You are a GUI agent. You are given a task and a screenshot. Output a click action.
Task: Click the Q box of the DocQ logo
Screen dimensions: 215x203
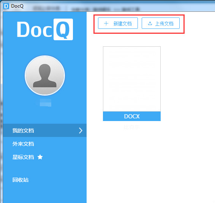pyautogui.click(x=63, y=29)
